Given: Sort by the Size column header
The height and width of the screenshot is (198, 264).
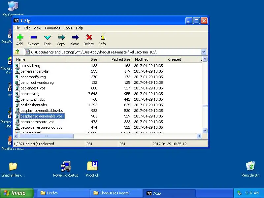Looking at the screenshot, I should coord(82,59).
